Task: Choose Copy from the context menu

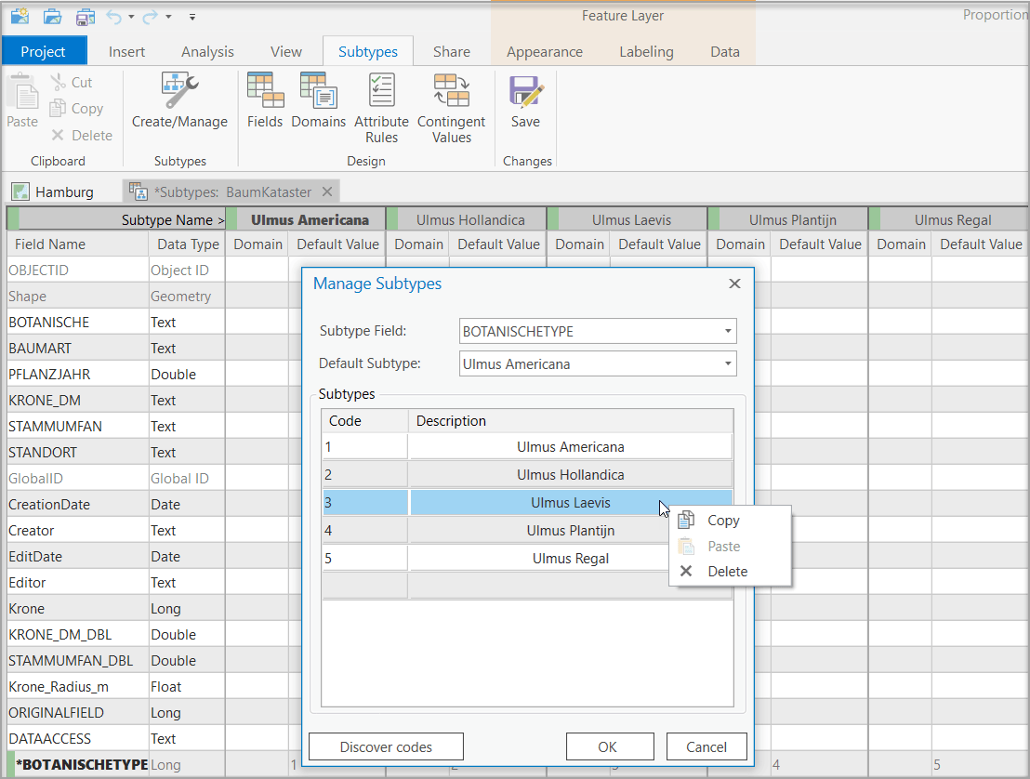Action: click(x=723, y=521)
